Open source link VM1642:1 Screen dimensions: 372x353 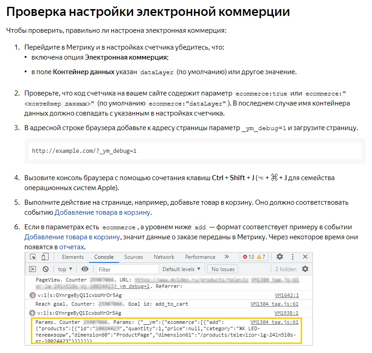coord(287,295)
